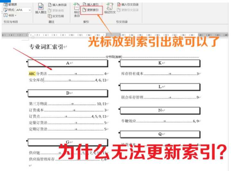The height and width of the screenshot is (171, 231).
Task: Click page numbers 4,5,9,11 after 订货点
Action: (99, 117)
